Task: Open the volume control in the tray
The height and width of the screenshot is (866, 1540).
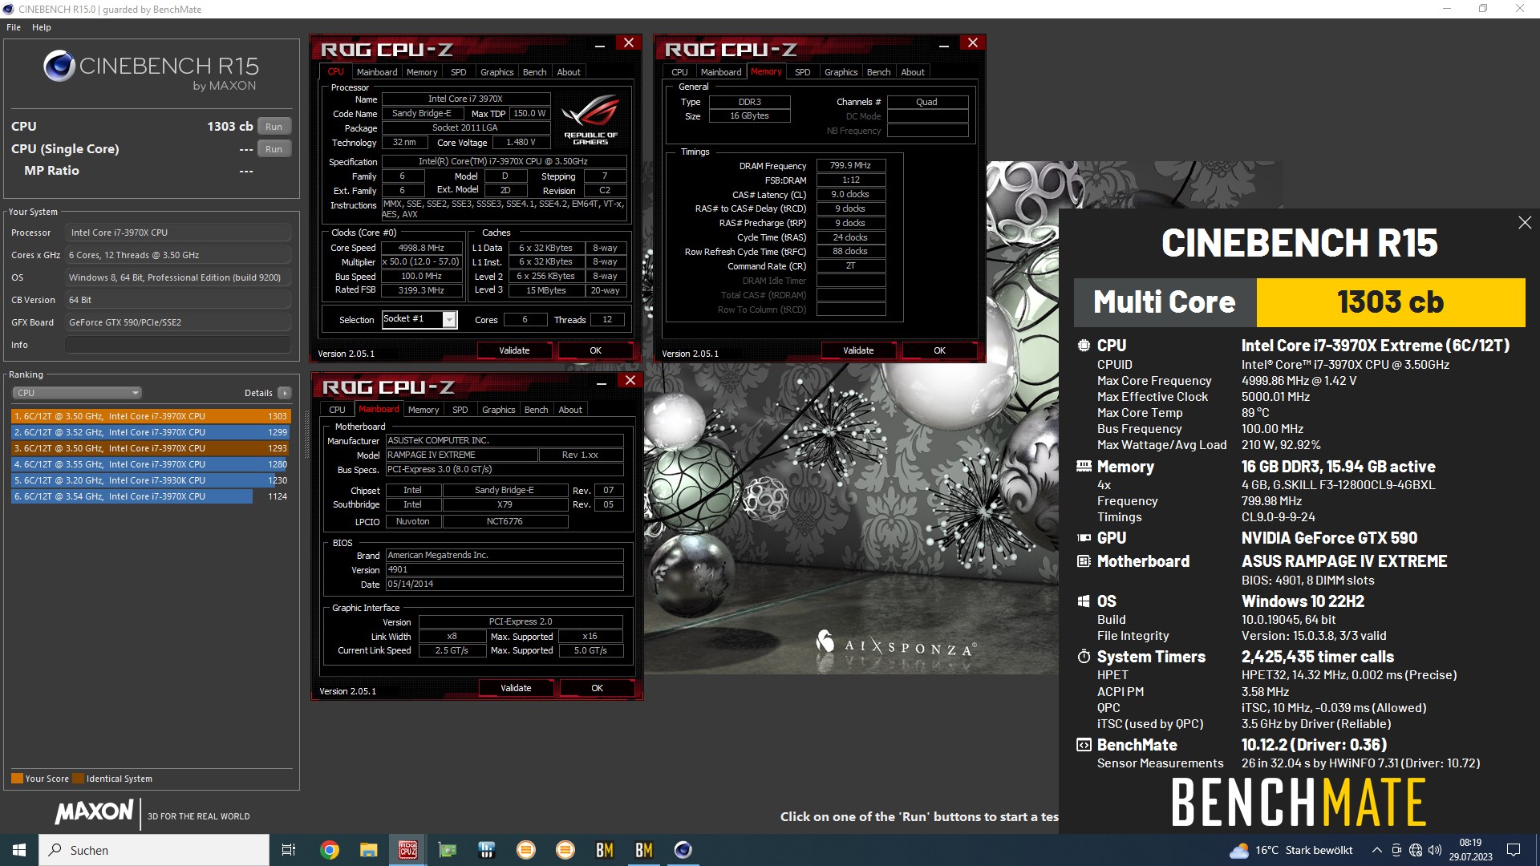Action: coord(1435,850)
